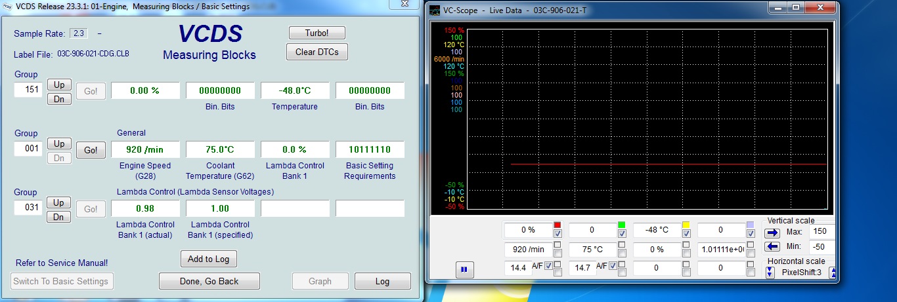
Task: Click the left arrow beside Vertical scale Min
Action: point(773,247)
